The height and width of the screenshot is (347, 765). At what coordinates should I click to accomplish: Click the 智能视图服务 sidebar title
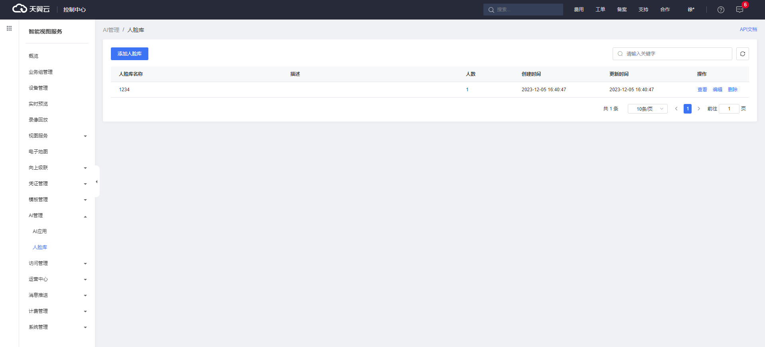pos(45,31)
